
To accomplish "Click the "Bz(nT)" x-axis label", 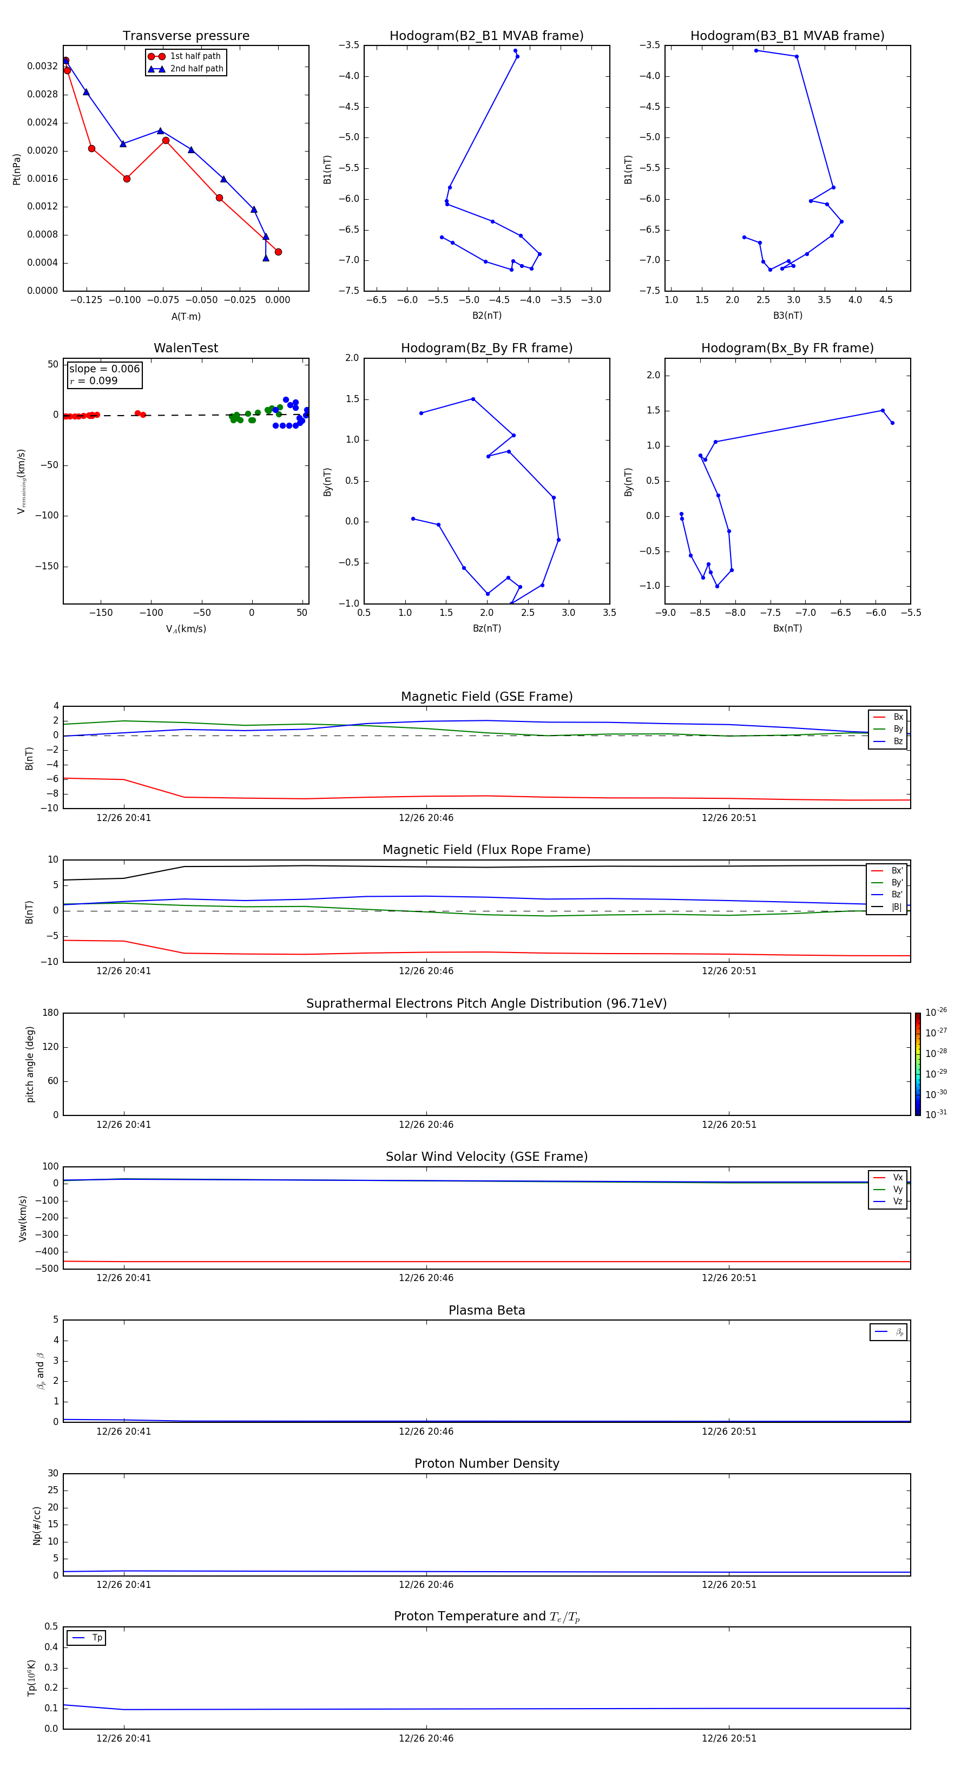I will [486, 628].
